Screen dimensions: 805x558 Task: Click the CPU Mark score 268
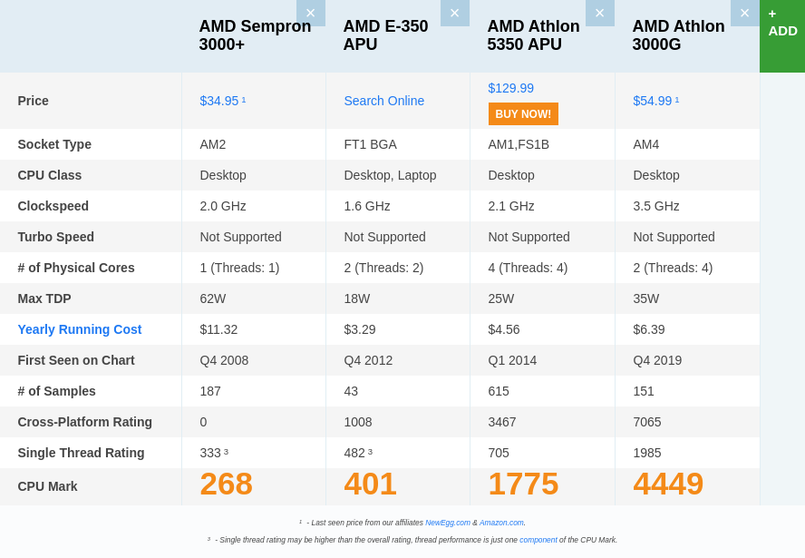point(227,484)
